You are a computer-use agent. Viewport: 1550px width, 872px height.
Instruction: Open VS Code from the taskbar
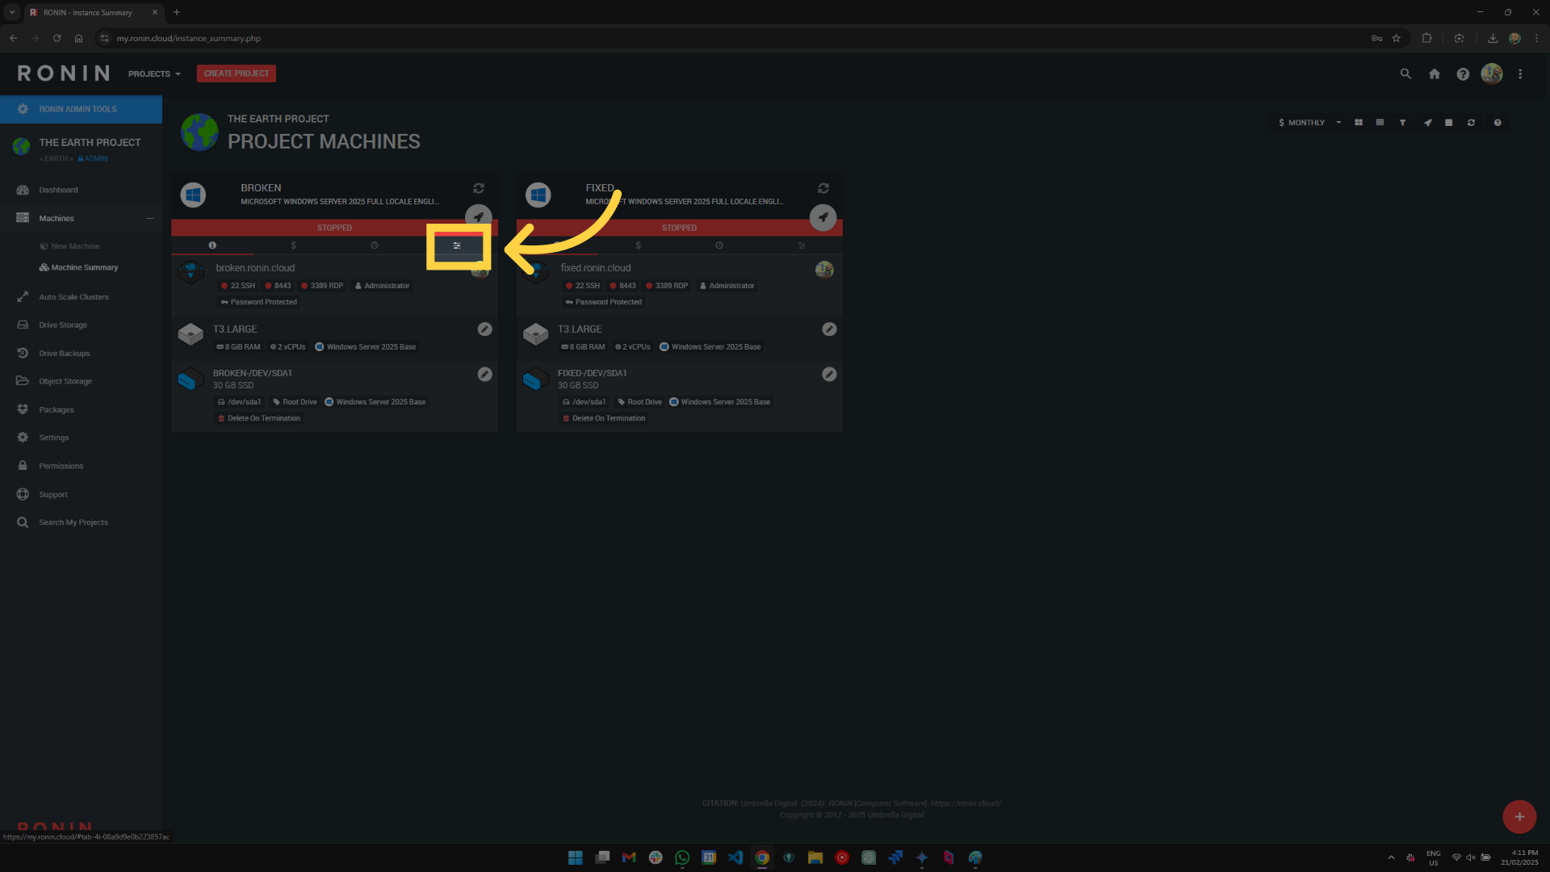click(x=735, y=857)
